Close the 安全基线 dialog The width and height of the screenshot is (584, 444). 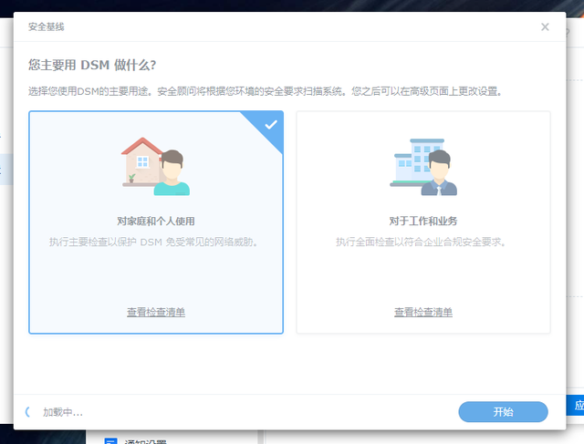coord(545,26)
